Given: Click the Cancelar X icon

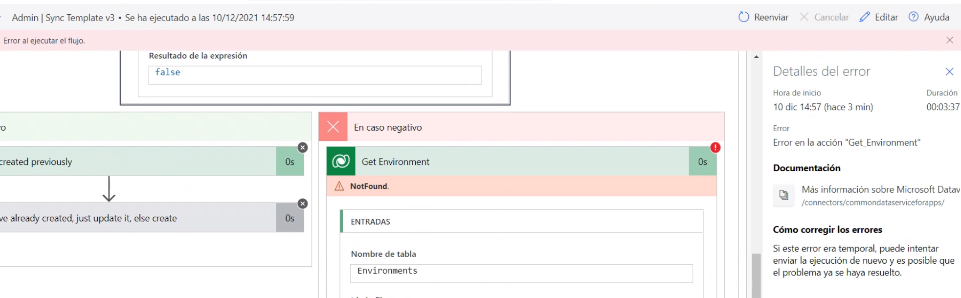Looking at the screenshot, I should 804,17.
